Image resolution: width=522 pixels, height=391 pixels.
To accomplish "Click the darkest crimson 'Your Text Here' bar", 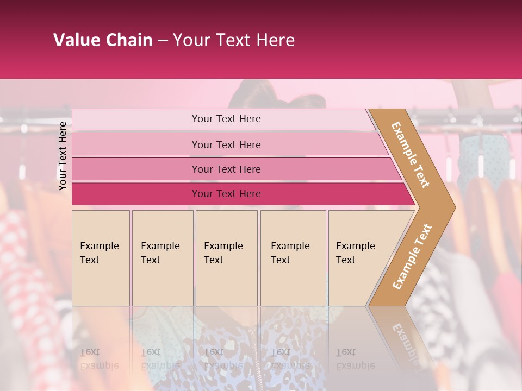I will (226, 194).
